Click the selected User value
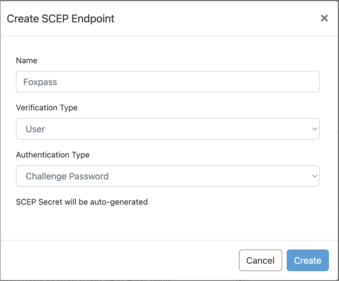Image resolution: width=339 pixels, height=281 pixels. coord(35,129)
